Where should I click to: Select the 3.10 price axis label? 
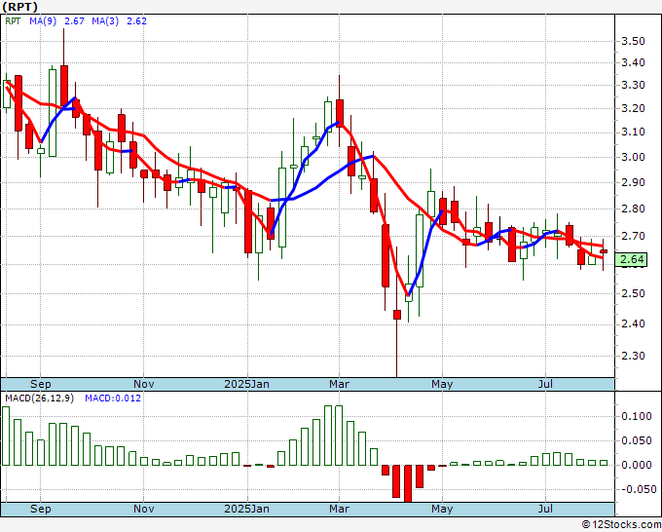634,133
